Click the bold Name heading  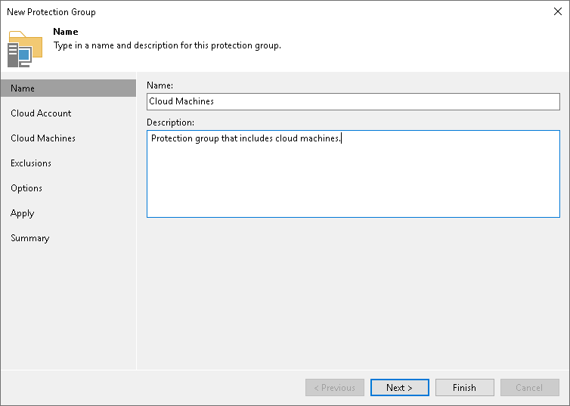66,32
